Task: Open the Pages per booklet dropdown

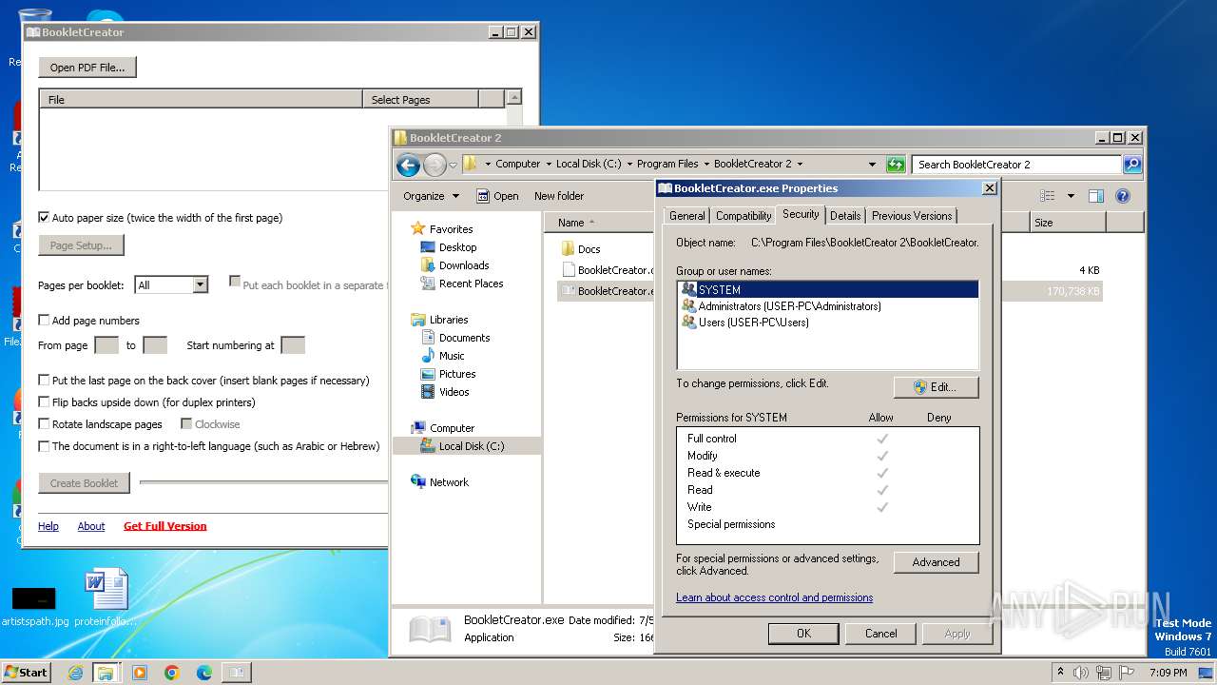Action: (x=200, y=285)
